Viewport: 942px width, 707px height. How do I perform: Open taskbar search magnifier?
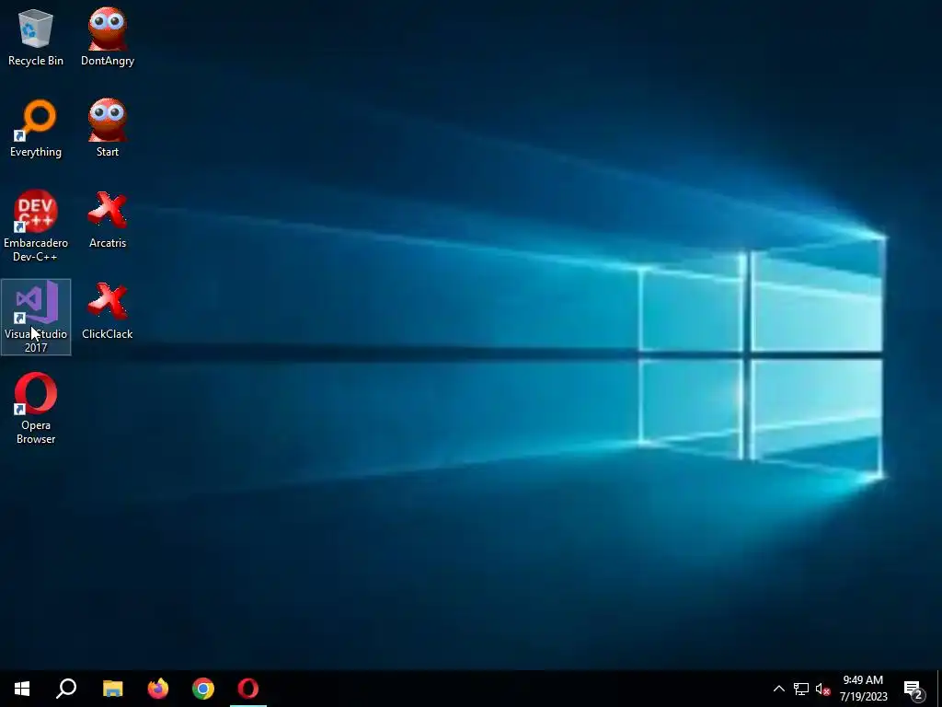[66, 689]
